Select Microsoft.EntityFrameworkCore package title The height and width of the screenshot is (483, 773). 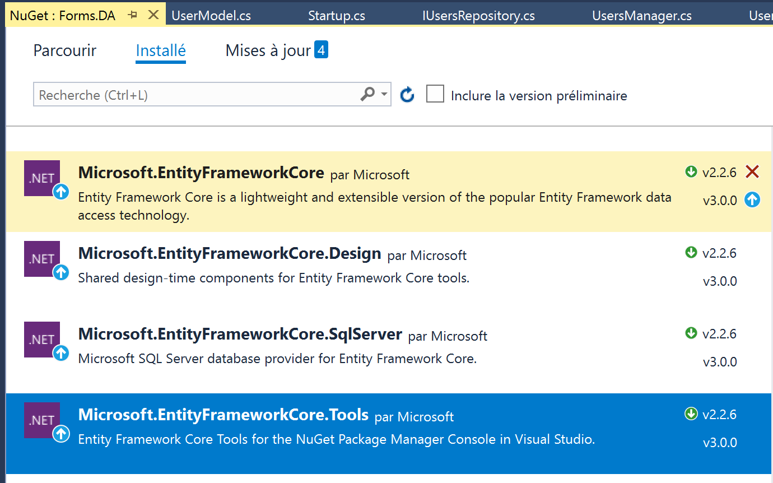[201, 173]
